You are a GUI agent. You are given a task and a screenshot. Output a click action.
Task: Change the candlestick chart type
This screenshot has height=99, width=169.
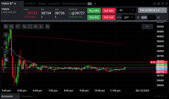pyautogui.click(x=24, y=26)
